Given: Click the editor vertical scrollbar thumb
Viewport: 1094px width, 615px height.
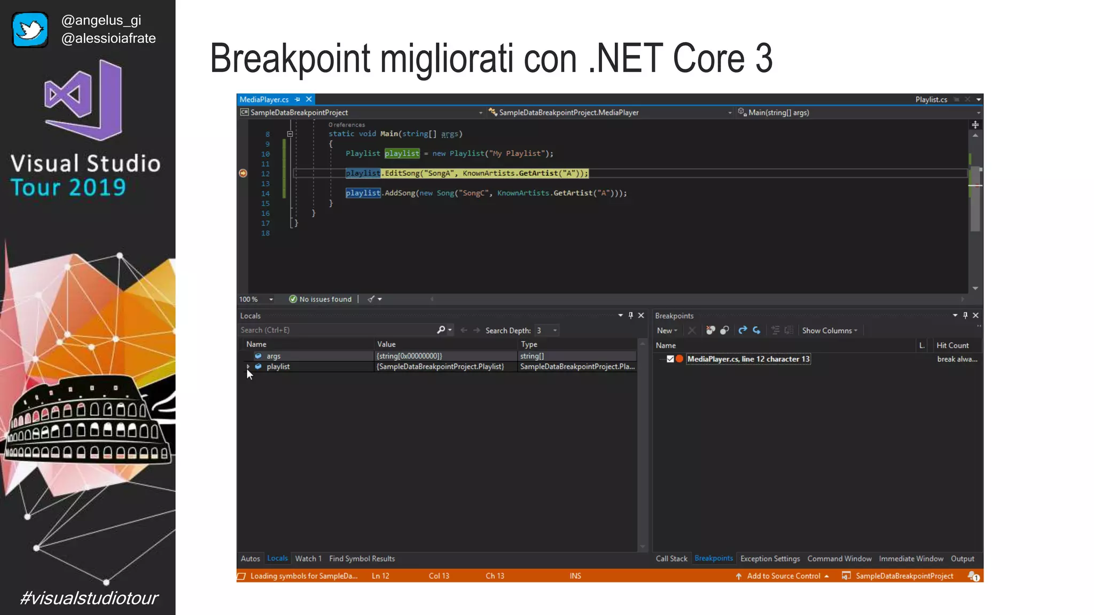Looking at the screenshot, I should tap(975, 199).
